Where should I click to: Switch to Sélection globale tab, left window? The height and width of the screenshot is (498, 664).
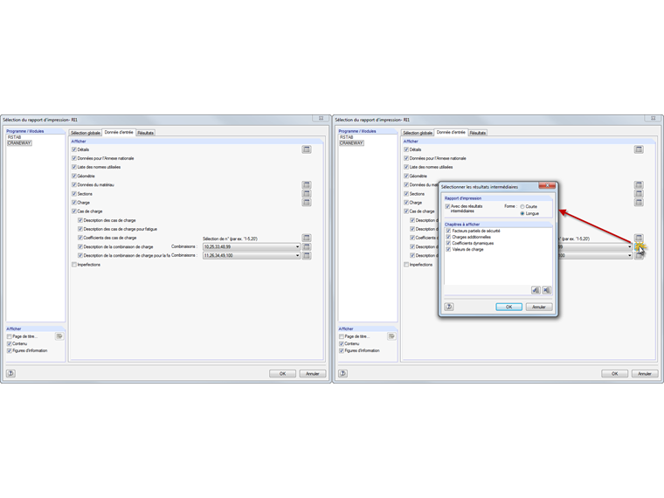86,133
